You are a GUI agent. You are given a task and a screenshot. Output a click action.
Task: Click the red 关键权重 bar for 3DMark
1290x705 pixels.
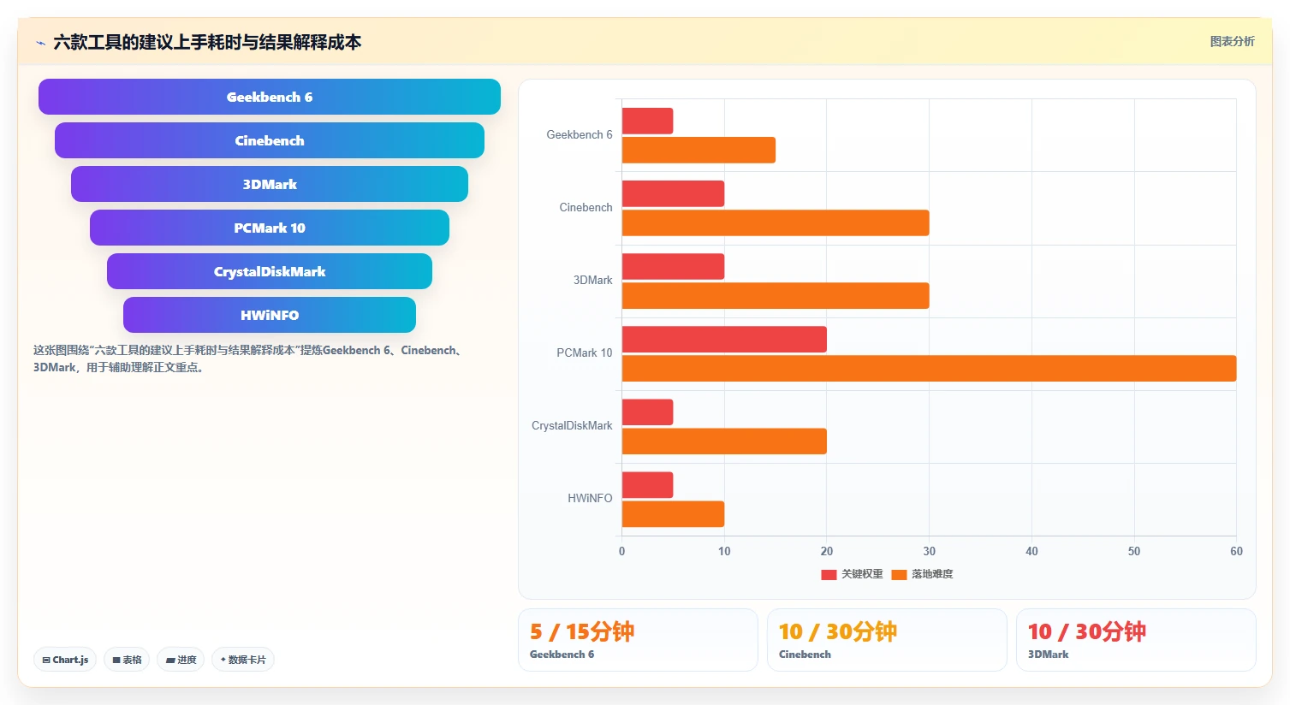(x=673, y=266)
